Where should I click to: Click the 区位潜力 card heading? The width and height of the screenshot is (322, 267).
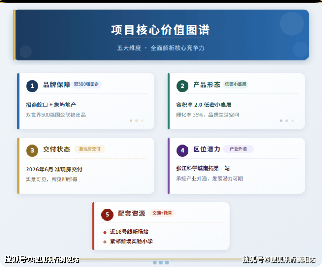point(207,149)
